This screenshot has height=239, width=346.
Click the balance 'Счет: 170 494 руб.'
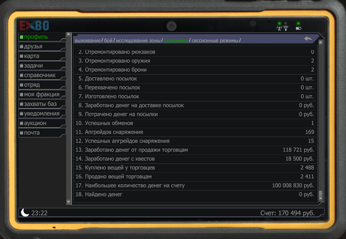(x=288, y=213)
